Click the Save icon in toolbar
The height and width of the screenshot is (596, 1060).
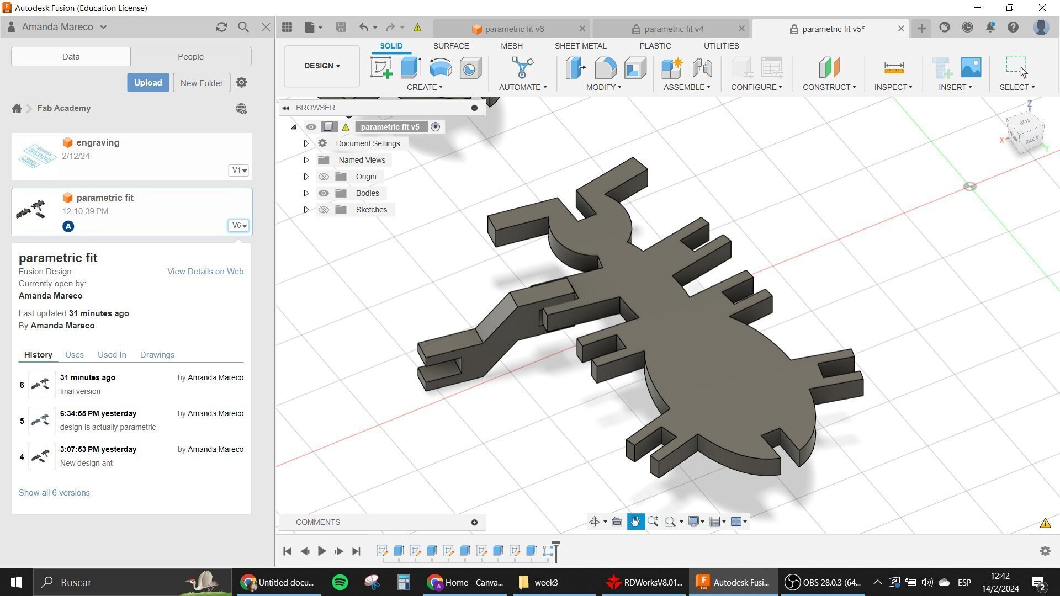[341, 28]
